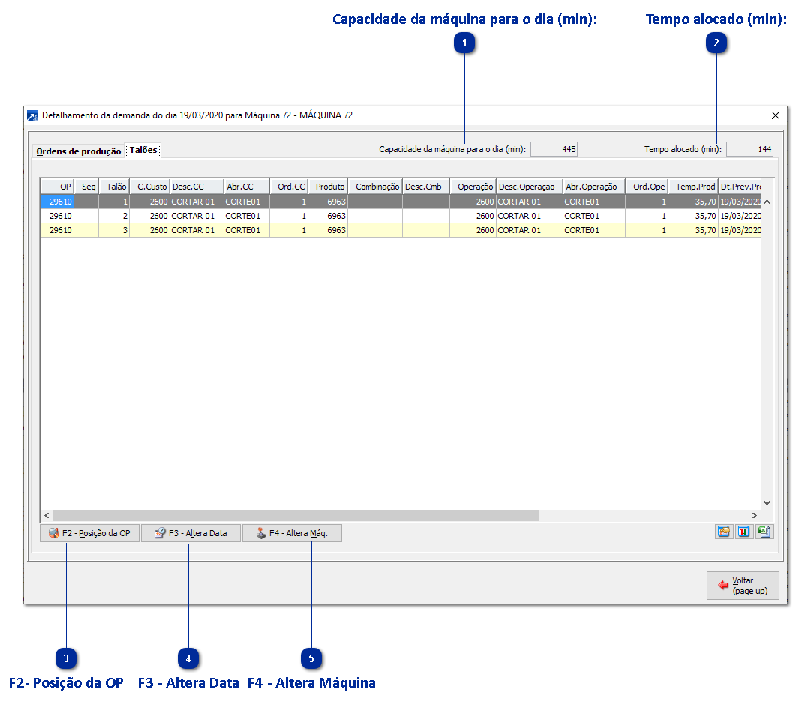Select OP 29610 in the Talão 2 row
This screenshot has height=704, width=799.
point(58,216)
